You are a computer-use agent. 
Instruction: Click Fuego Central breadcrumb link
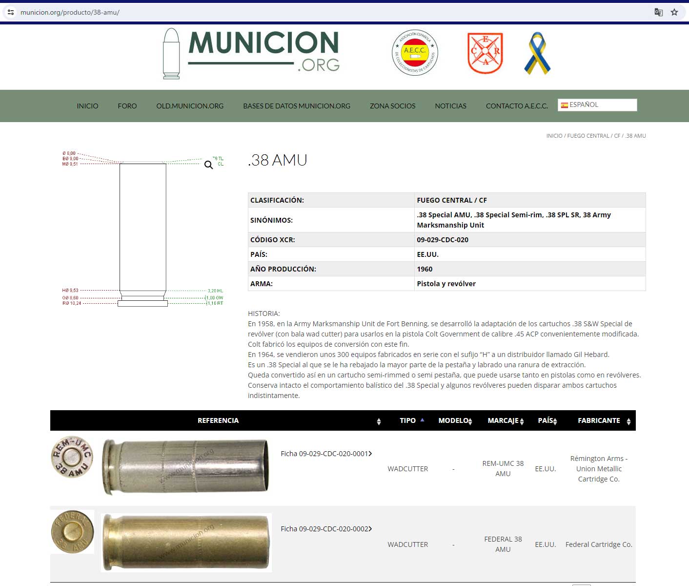tap(588, 136)
